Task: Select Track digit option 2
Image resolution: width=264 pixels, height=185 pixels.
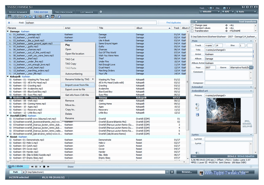Action: [x=211, y=8]
